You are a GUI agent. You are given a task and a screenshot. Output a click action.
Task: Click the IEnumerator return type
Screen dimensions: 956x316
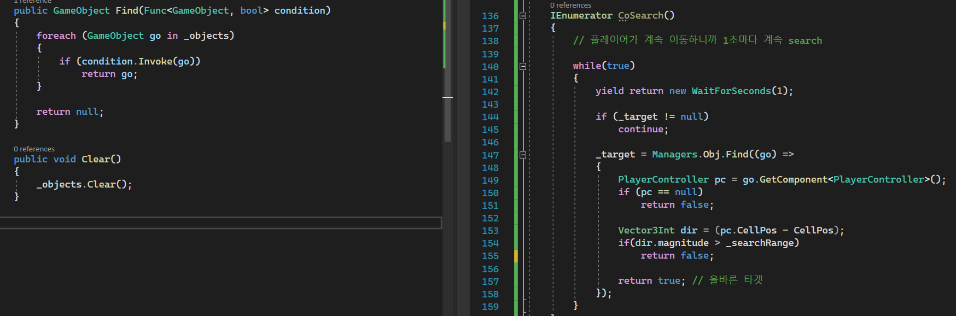(x=581, y=15)
